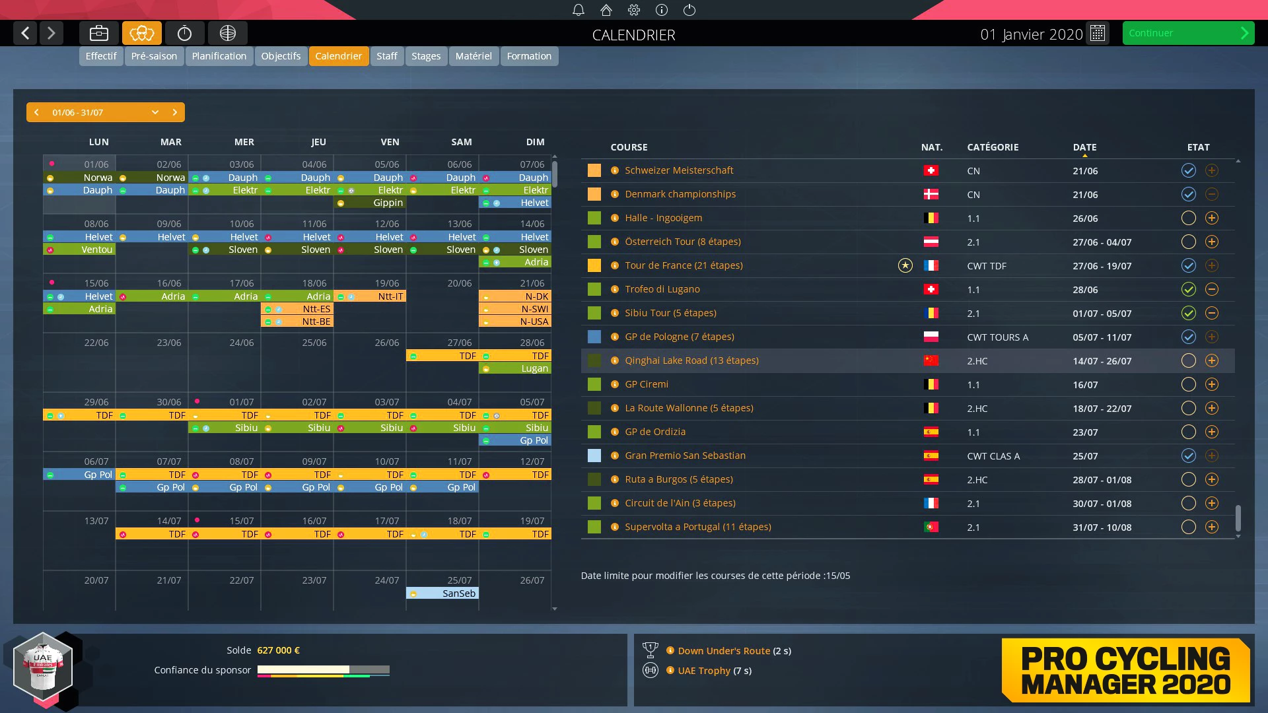This screenshot has height=713, width=1268.
Task: Click the calendar grid scrollbar thumb
Action: pos(555,174)
